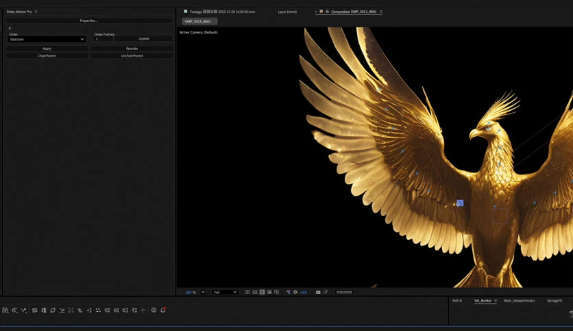Switch to the Nisai_DelayAnimator tab
573x331 pixels.
[520, 301]
